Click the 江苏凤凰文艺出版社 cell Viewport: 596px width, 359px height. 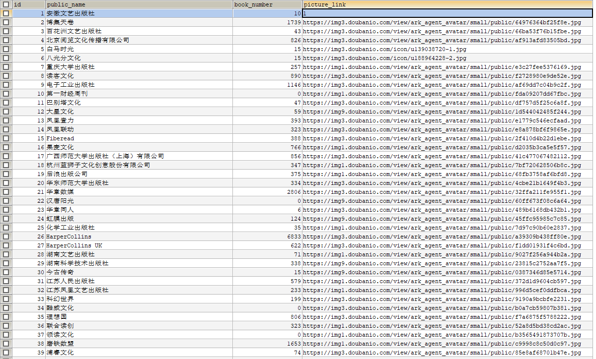[139, 290]
